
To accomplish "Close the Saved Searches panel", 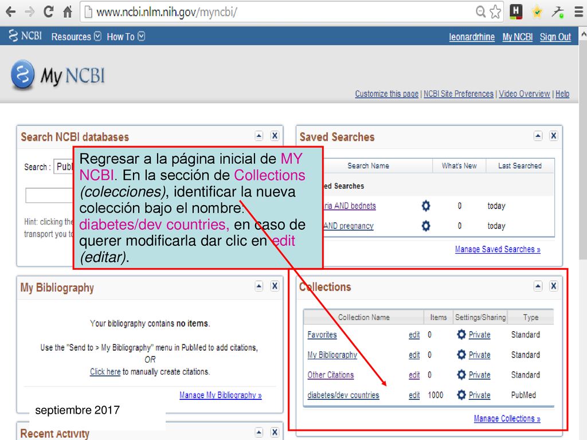I will click(x=554, y=136).
